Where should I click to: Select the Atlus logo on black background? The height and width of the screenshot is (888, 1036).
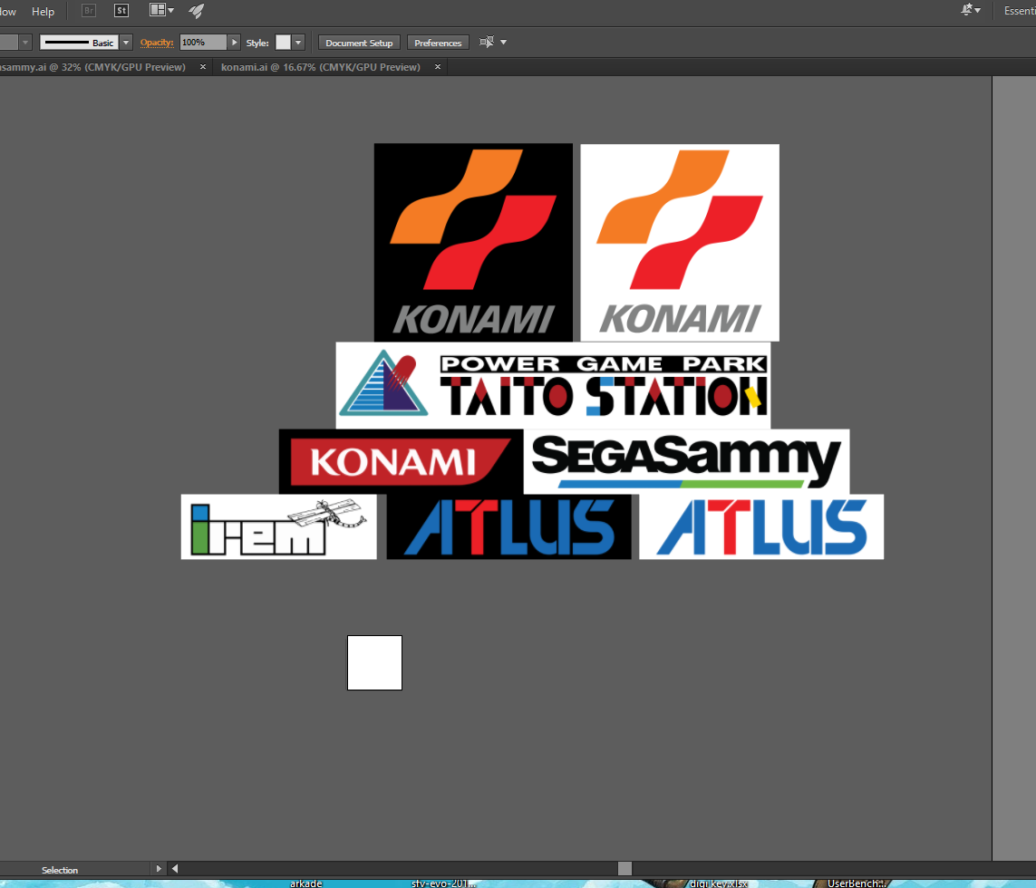(x=508, y=526)
